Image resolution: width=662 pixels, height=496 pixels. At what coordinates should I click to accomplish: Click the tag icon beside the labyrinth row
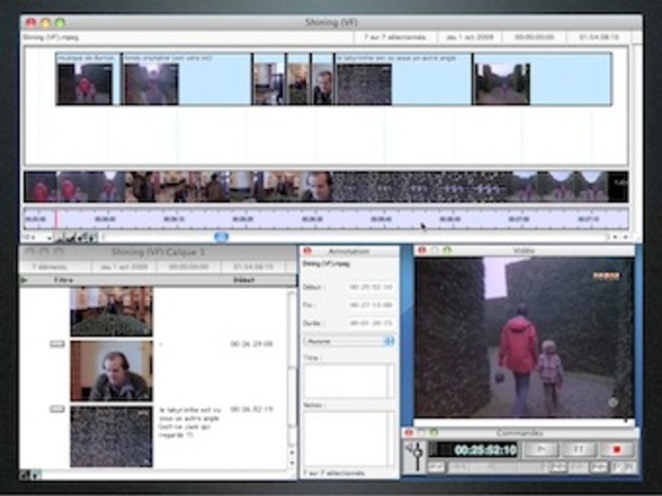pyautogui.click(x=57, y=409)
